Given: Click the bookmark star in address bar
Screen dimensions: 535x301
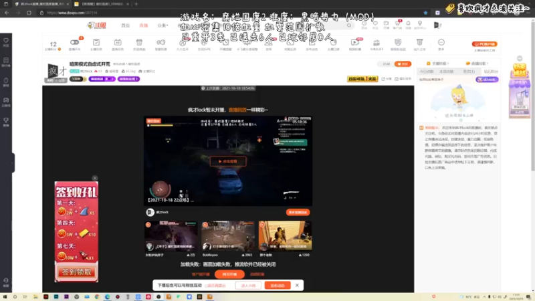Looking at the screenshot, I should (x=425, y=13).
